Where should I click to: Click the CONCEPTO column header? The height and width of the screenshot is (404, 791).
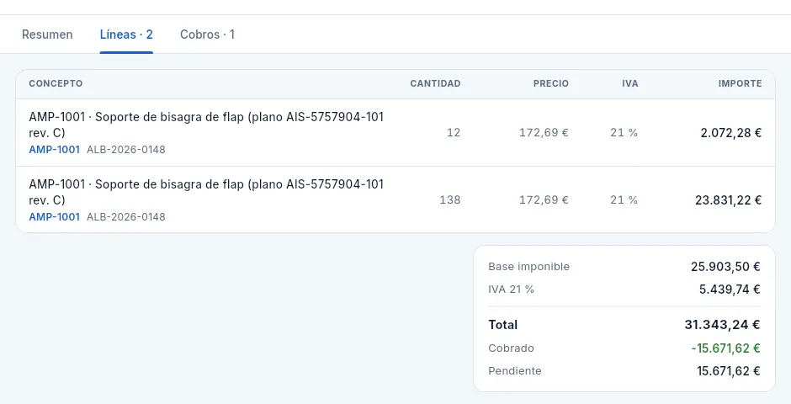pyautogui.click(x=56, y=83)
